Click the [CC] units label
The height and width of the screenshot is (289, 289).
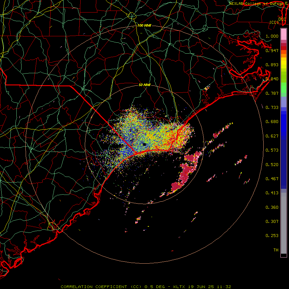click(x=274, y=22)
